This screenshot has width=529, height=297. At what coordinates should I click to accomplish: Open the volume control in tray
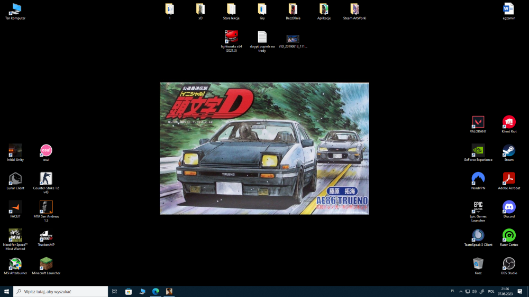[474, 292]
